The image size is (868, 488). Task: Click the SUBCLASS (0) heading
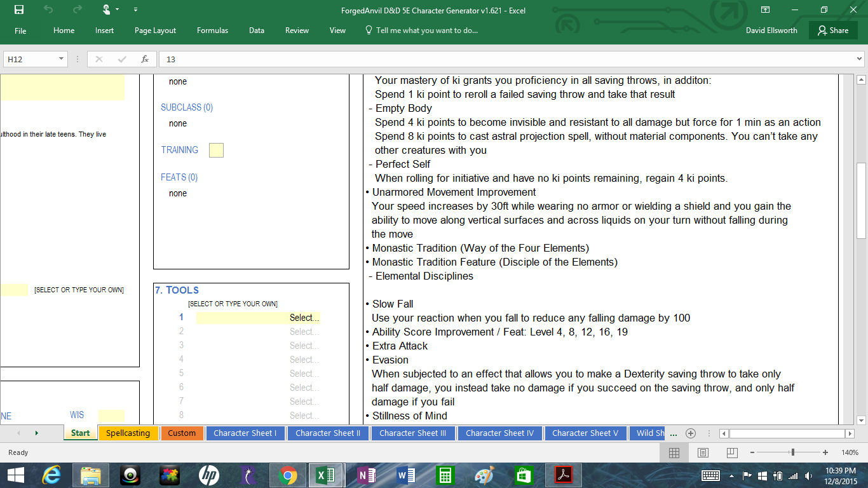(187, 107)
